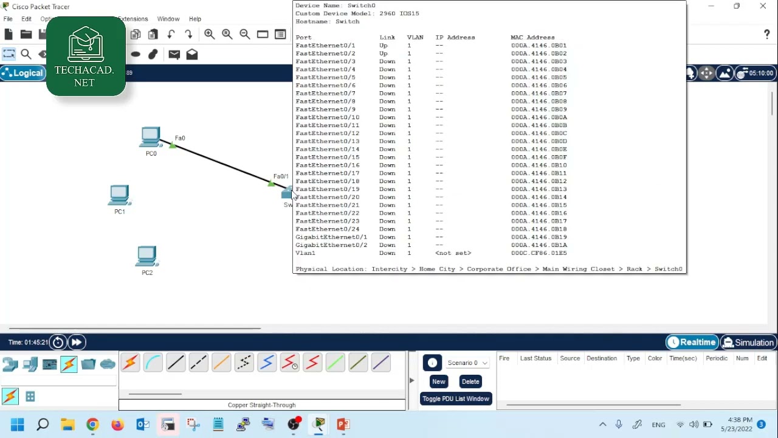Click the New scenario button
This screenshot has width=778, height=438.
pyautogui.click(x=439, y=382)
